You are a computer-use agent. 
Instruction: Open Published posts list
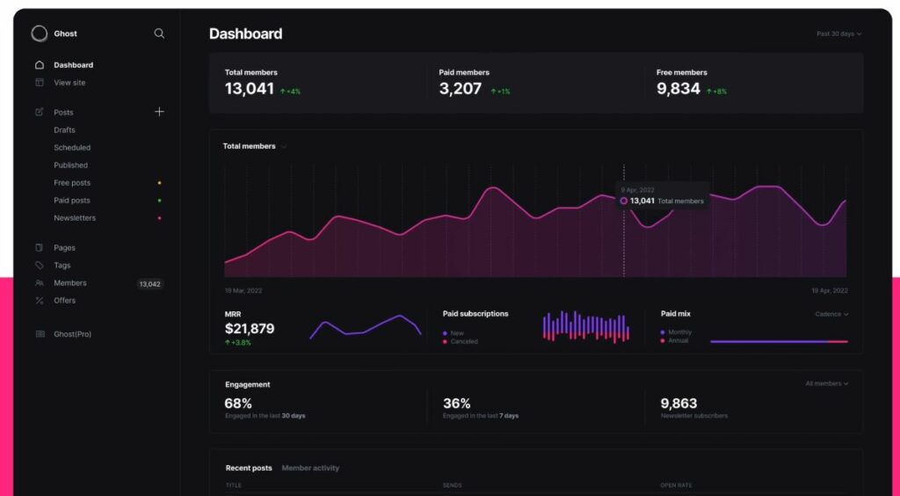coord(70,165)
